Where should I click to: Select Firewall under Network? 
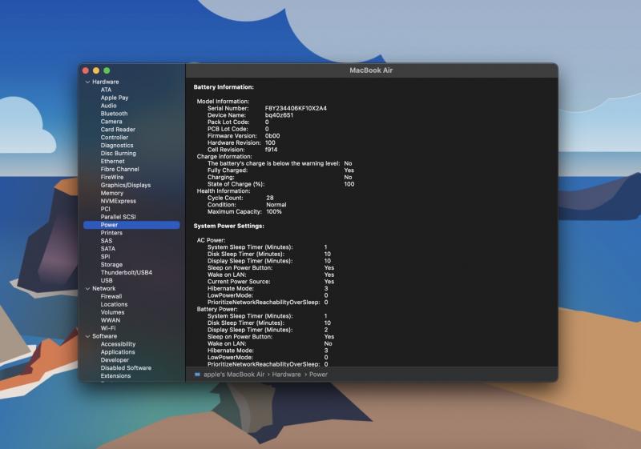tap(111, 297)
